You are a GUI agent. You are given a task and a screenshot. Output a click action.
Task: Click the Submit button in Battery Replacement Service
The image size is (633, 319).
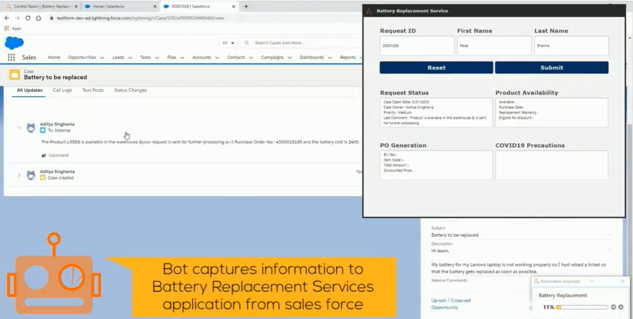(552, 68)
